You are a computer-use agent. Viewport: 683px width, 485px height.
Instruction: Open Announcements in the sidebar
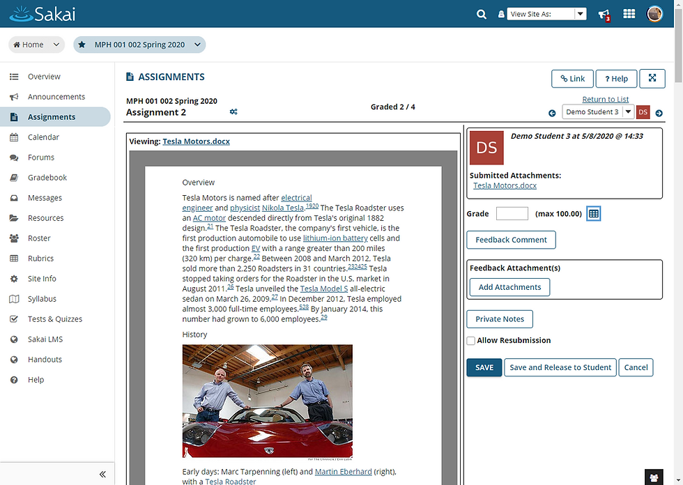coord(55,97)
